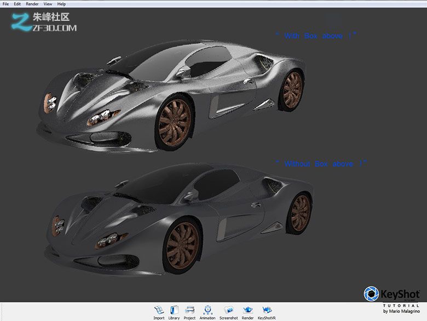Viewport: 427px width, 321px height.
Task: Click the KeyShot logo in the corner
Action: point(393,294)
